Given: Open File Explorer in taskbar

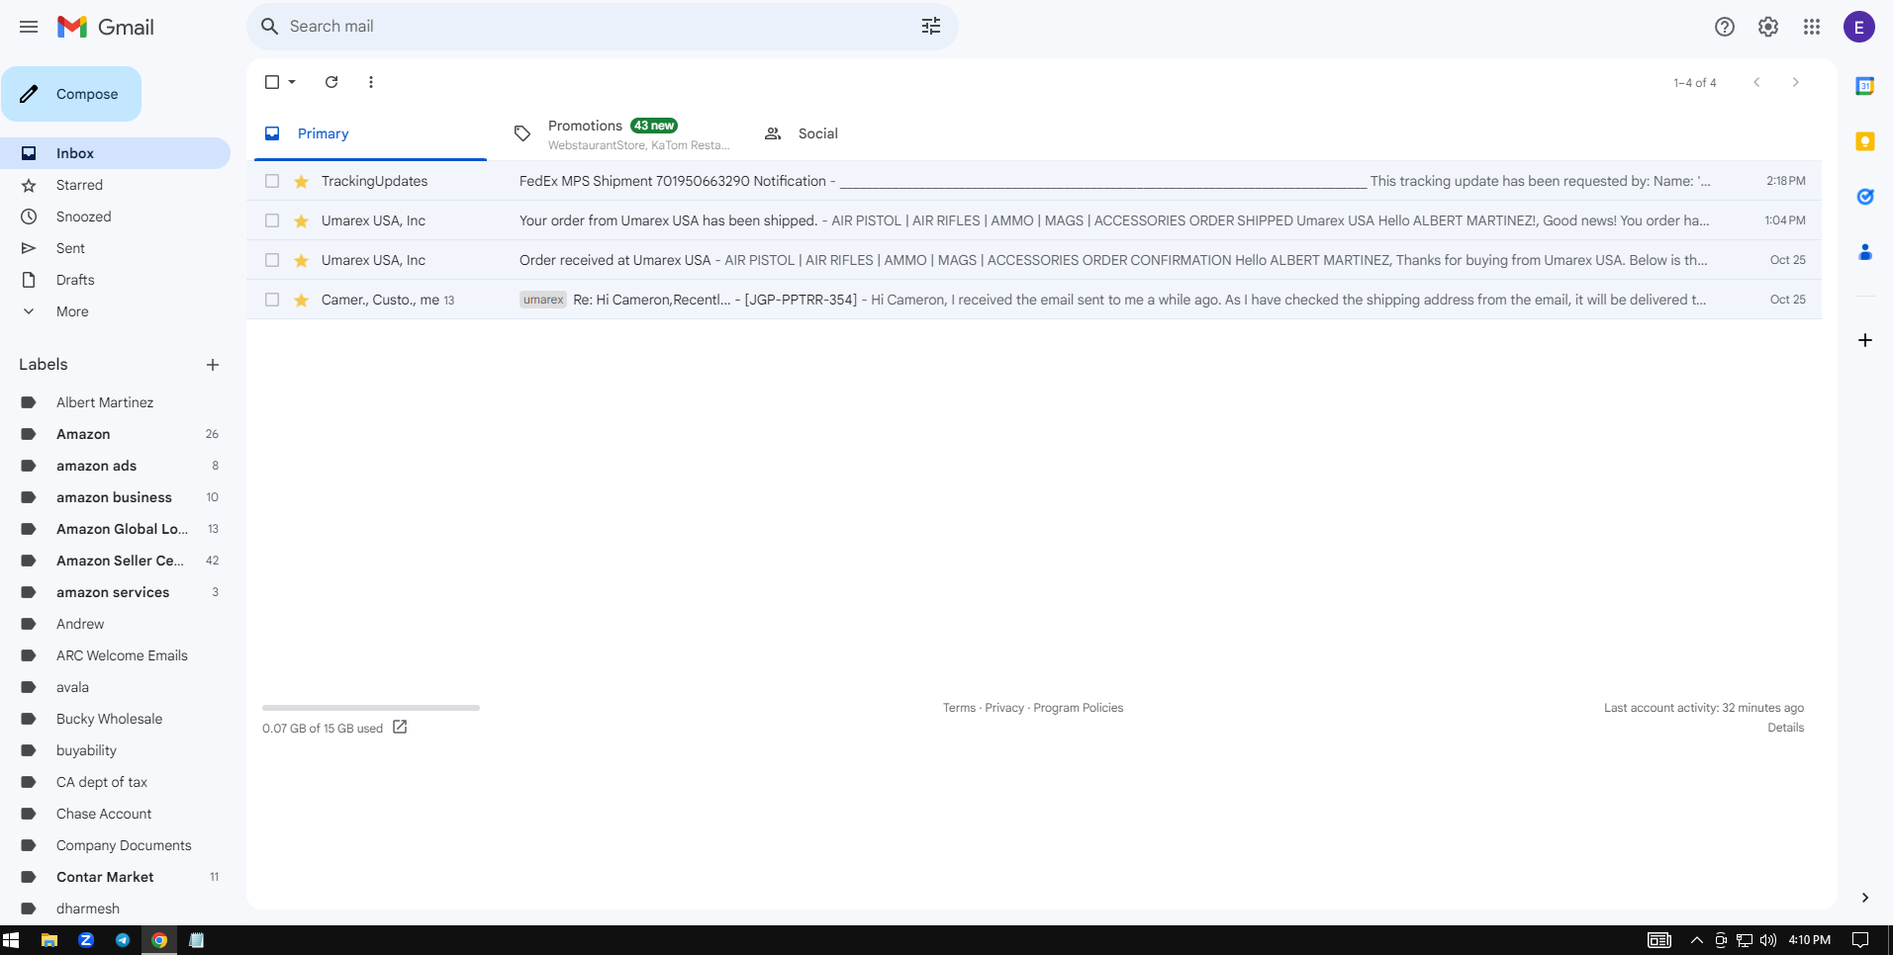Looking at the screenshot, I should [x=48, y=940].
